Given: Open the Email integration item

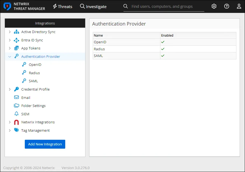Looking at the screenshot, I should click(26, 98).
